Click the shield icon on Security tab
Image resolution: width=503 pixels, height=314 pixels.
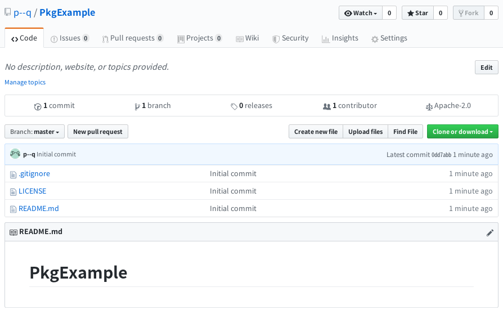pos(276,39)
